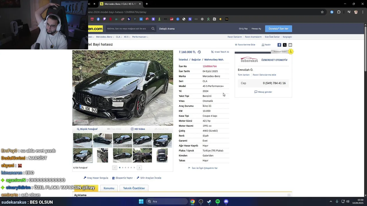This screenshot has width=367, height=206.
Task: Click Hesap Aç in the header
Action: pos(256,29)
